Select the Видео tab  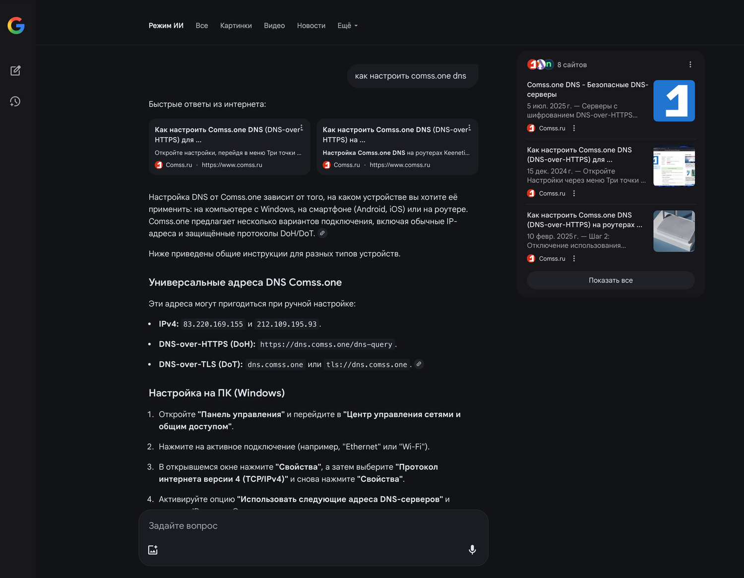pos(274,26)
